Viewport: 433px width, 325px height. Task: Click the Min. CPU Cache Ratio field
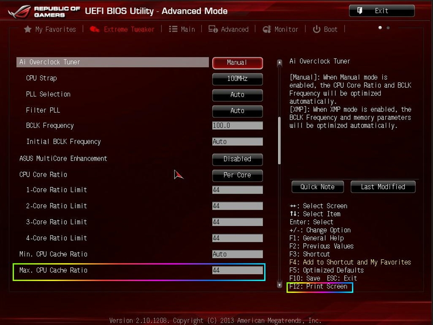click(238, 254)
